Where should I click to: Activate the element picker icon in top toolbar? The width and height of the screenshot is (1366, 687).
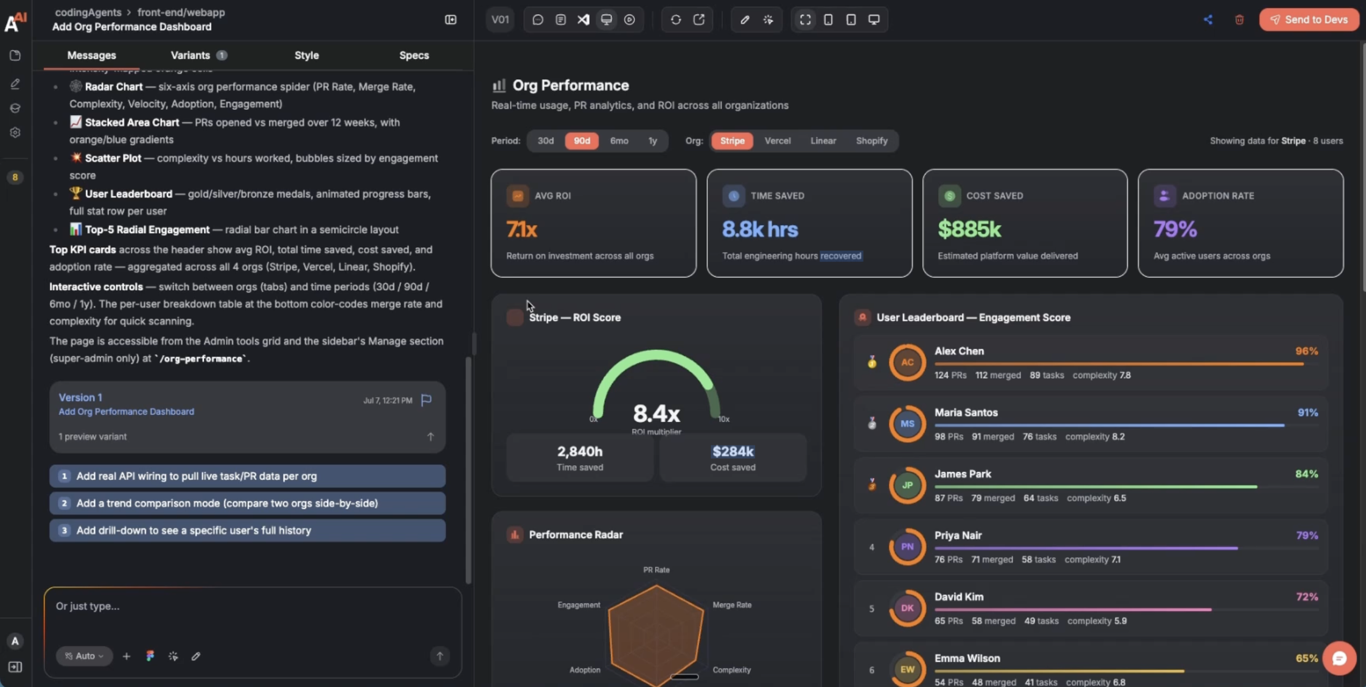point(768,19)
